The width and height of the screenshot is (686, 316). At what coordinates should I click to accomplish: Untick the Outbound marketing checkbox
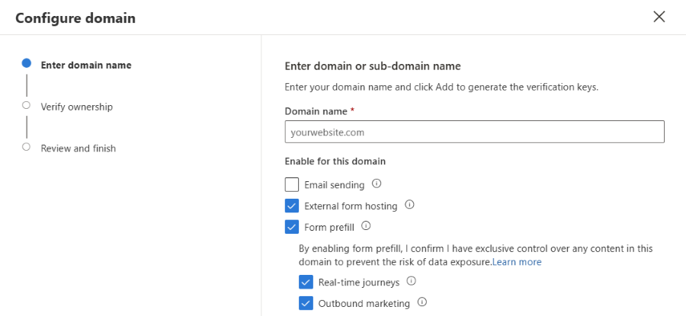[x=306, y=303]
